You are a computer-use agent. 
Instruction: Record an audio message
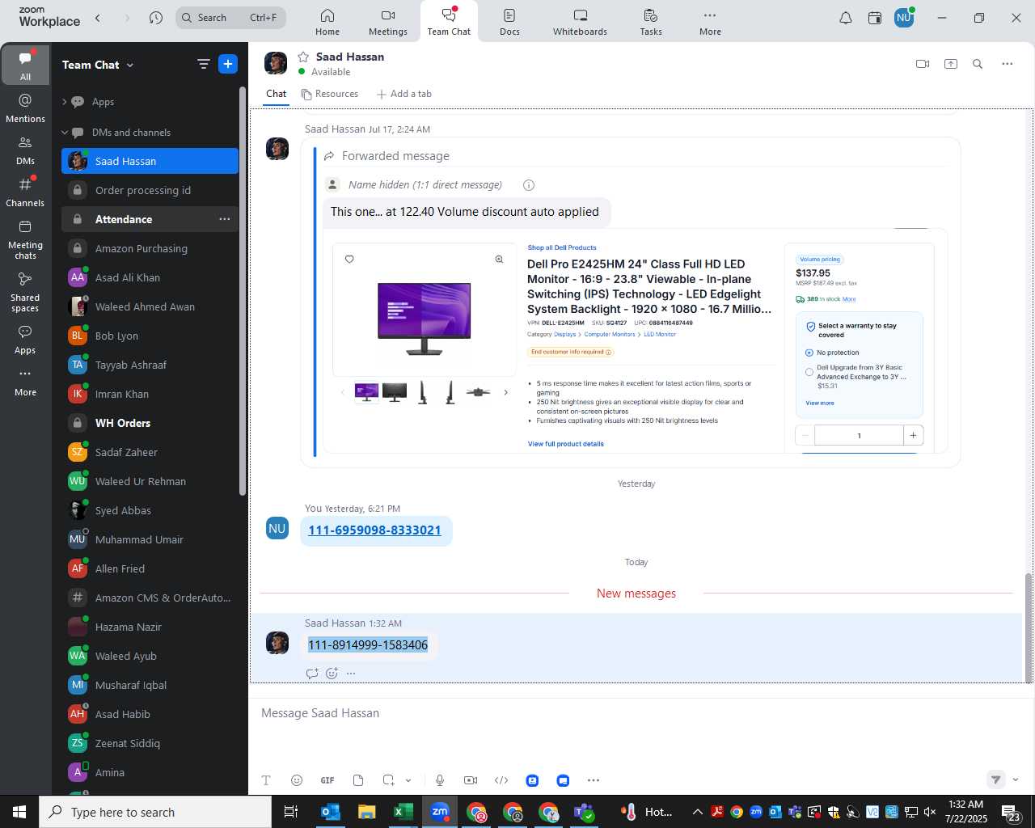point(440,780)
